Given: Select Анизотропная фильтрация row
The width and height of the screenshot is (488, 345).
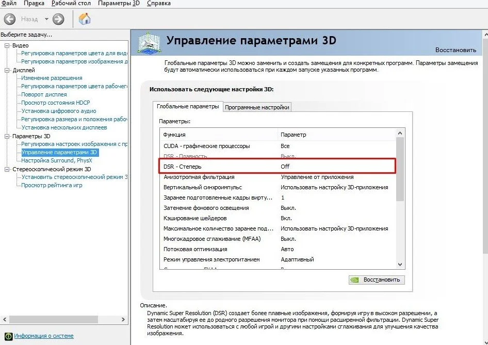Looking at the screenshot, I should tap(278, 177).
